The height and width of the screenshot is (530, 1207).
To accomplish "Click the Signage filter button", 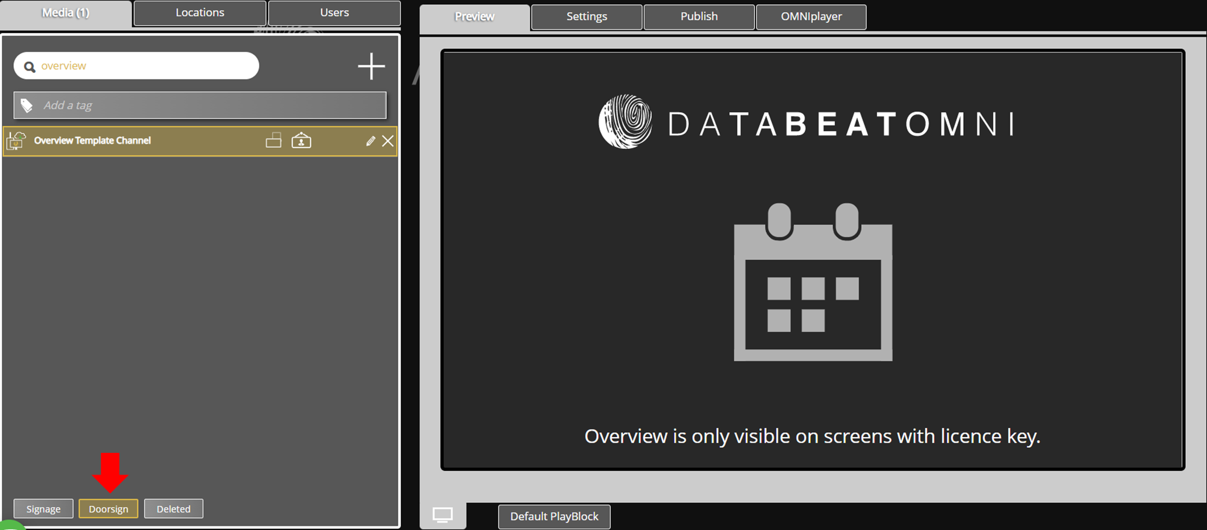I will tap(43, 509).
